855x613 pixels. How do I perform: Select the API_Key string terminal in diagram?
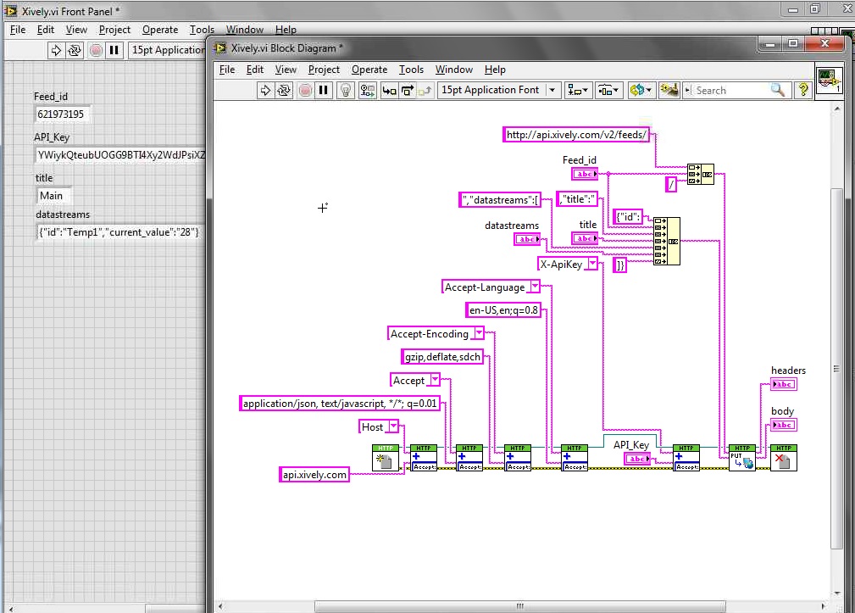click(637, 460)
